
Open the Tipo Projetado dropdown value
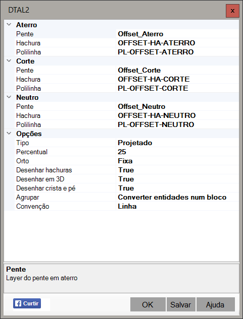click(x=177, y=143)
